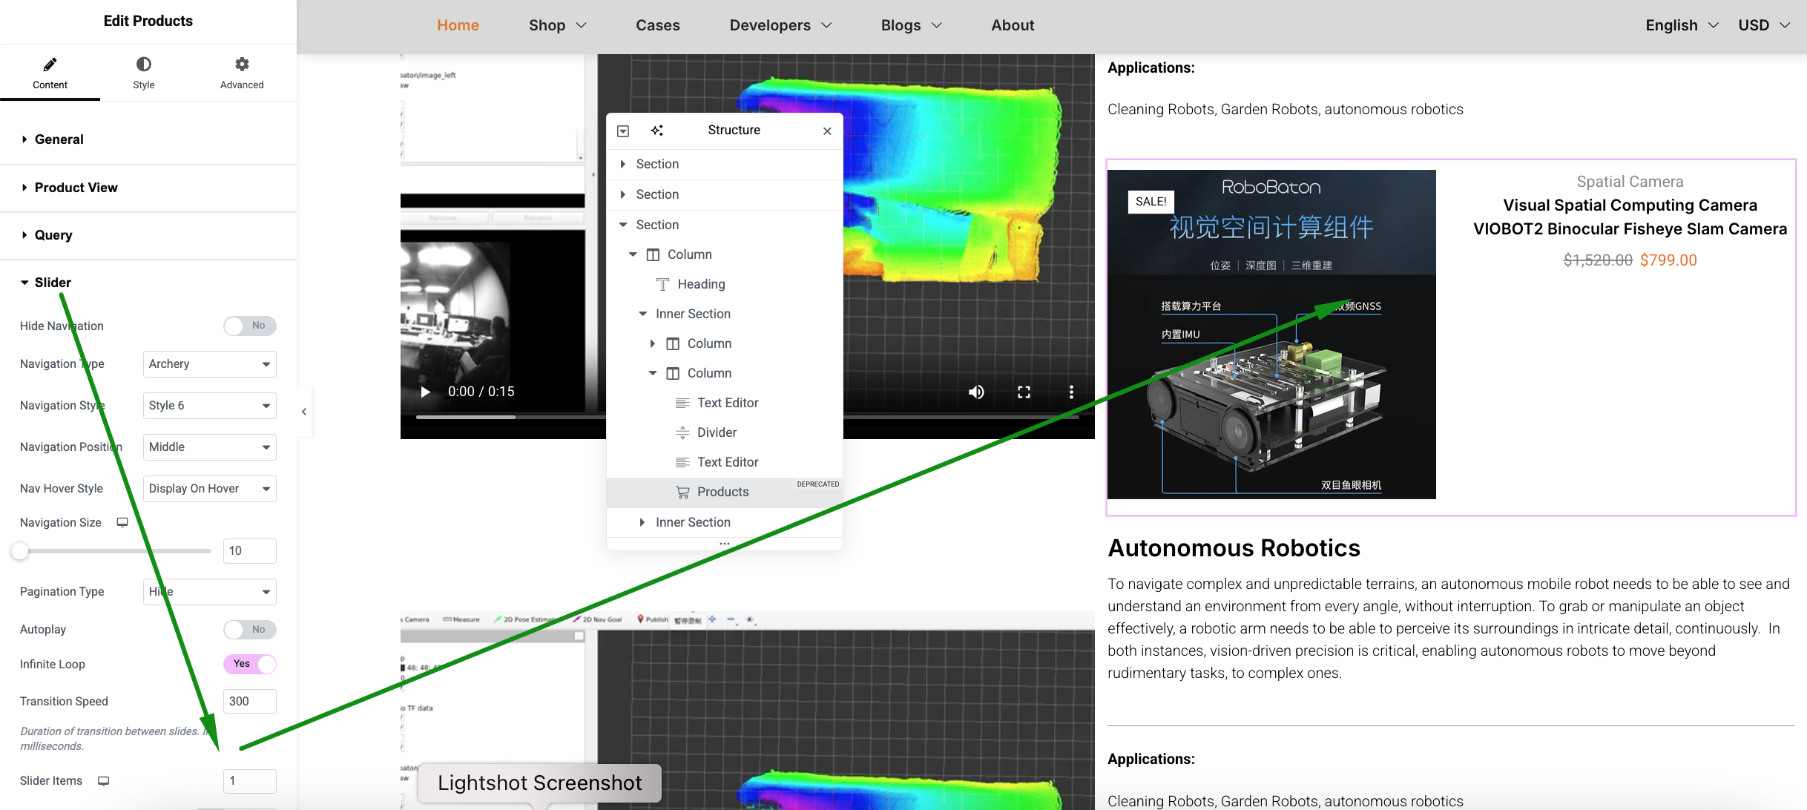Image resolution: width=1807 pixels, height=810 pixels.
Task: Collapse the third Section in Structure
Action: pyautogui.click(x=622, y=225)
